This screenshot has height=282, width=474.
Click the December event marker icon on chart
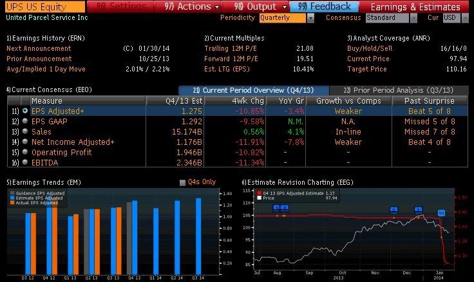[x=418, y=210]
